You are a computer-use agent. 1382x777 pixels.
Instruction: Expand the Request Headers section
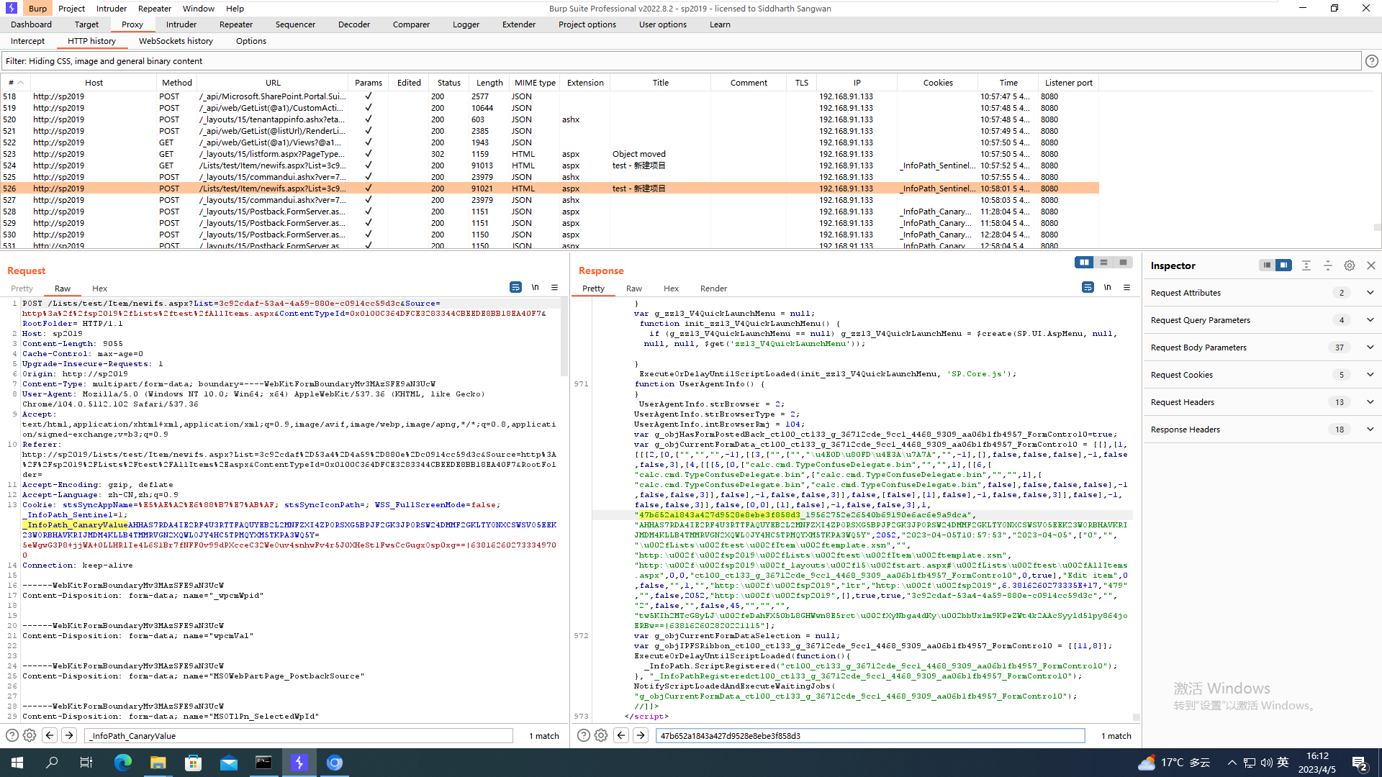tap(1370, 402)
